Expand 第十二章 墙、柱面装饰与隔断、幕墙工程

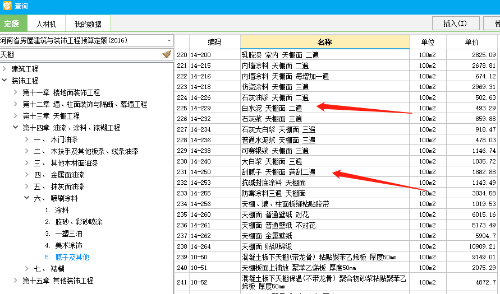pyautogui.click(x=15, y=104)
